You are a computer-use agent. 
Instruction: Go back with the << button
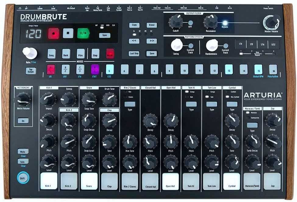click(x=134, y=41)
